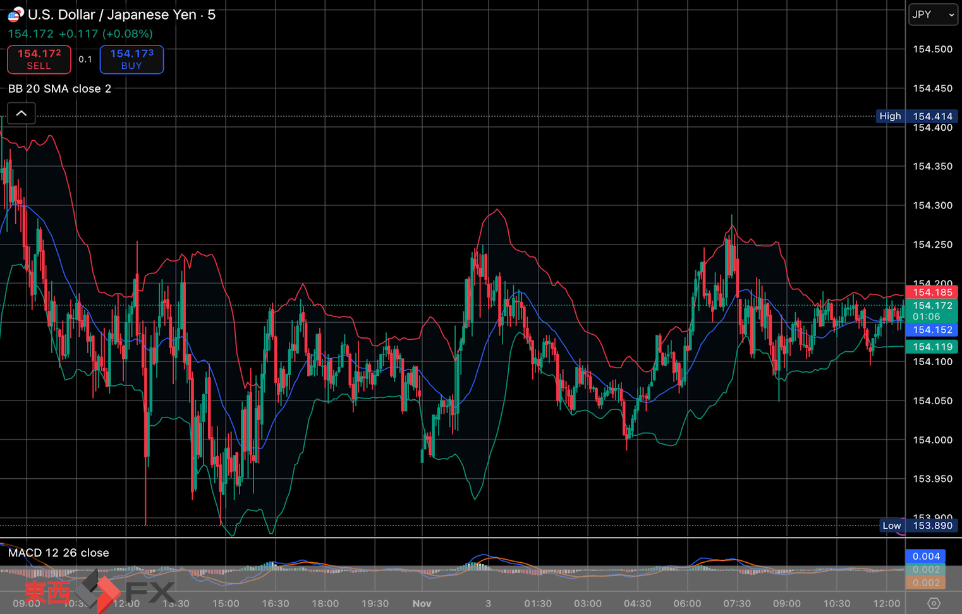
Task: Click the 0.1 quantity value
Action: (85, 59)
